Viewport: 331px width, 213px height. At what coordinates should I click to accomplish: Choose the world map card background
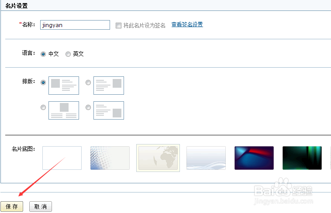click(x=158, y=158)
